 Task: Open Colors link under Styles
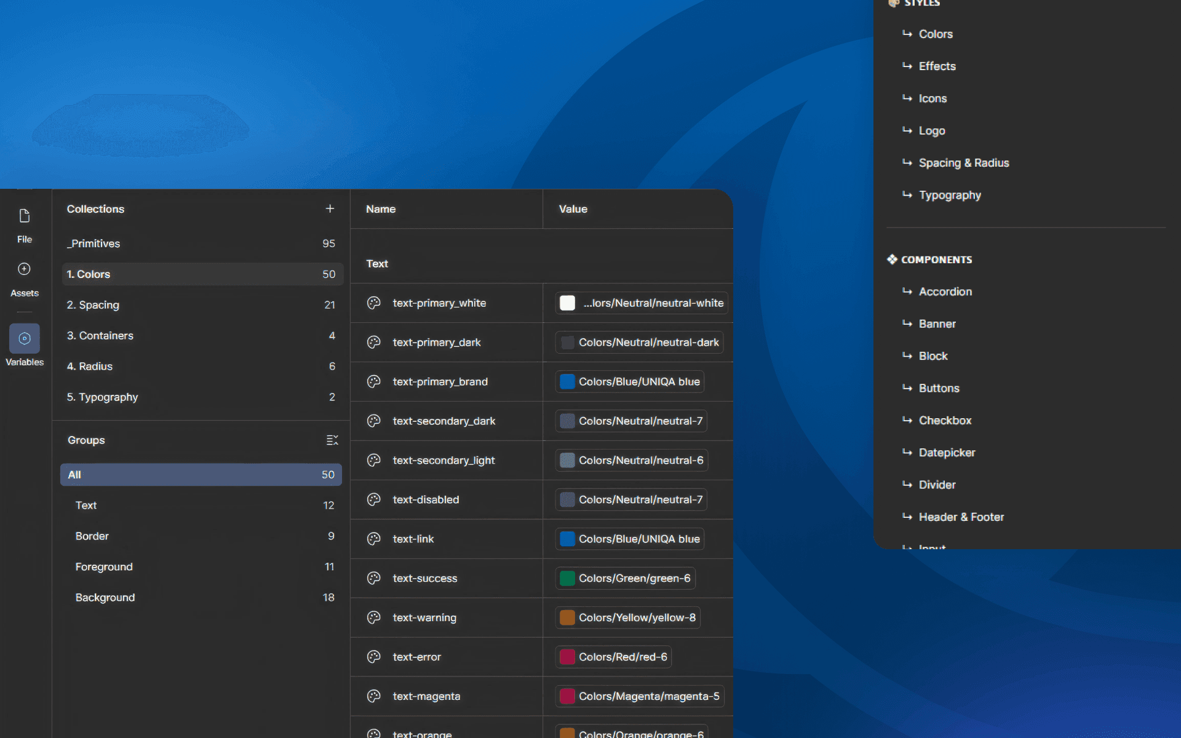[x=936, y=34]
